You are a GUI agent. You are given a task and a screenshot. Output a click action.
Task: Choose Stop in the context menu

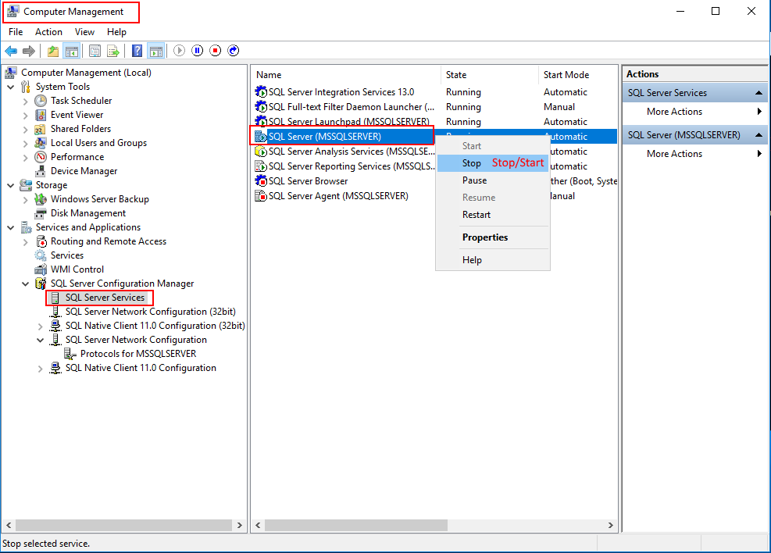(493, 163)
